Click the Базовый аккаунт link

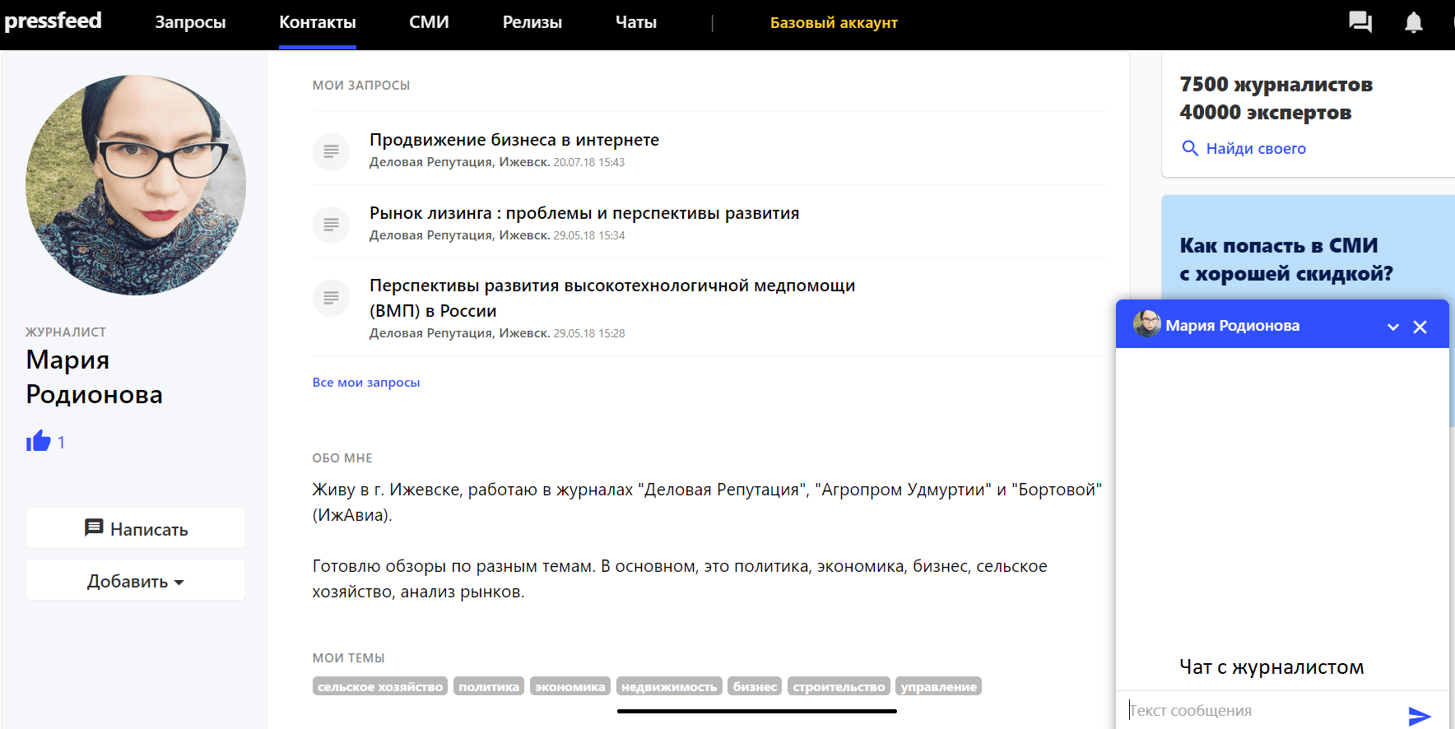(x=833, y=23)
